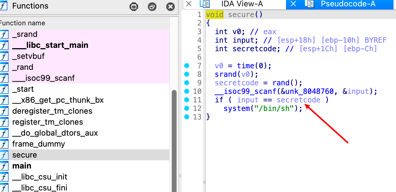Close the IDA View-A tab
Image resolution: width=396 pixels, height=192 pixels.
pos(189,4)
